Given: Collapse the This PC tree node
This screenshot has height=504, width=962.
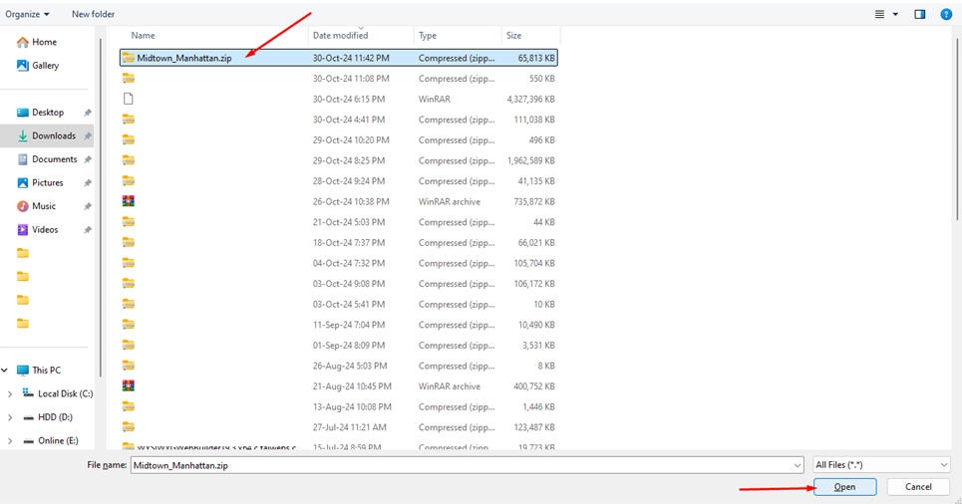Looking at the screenshot, I should click(x=10, y=371).
